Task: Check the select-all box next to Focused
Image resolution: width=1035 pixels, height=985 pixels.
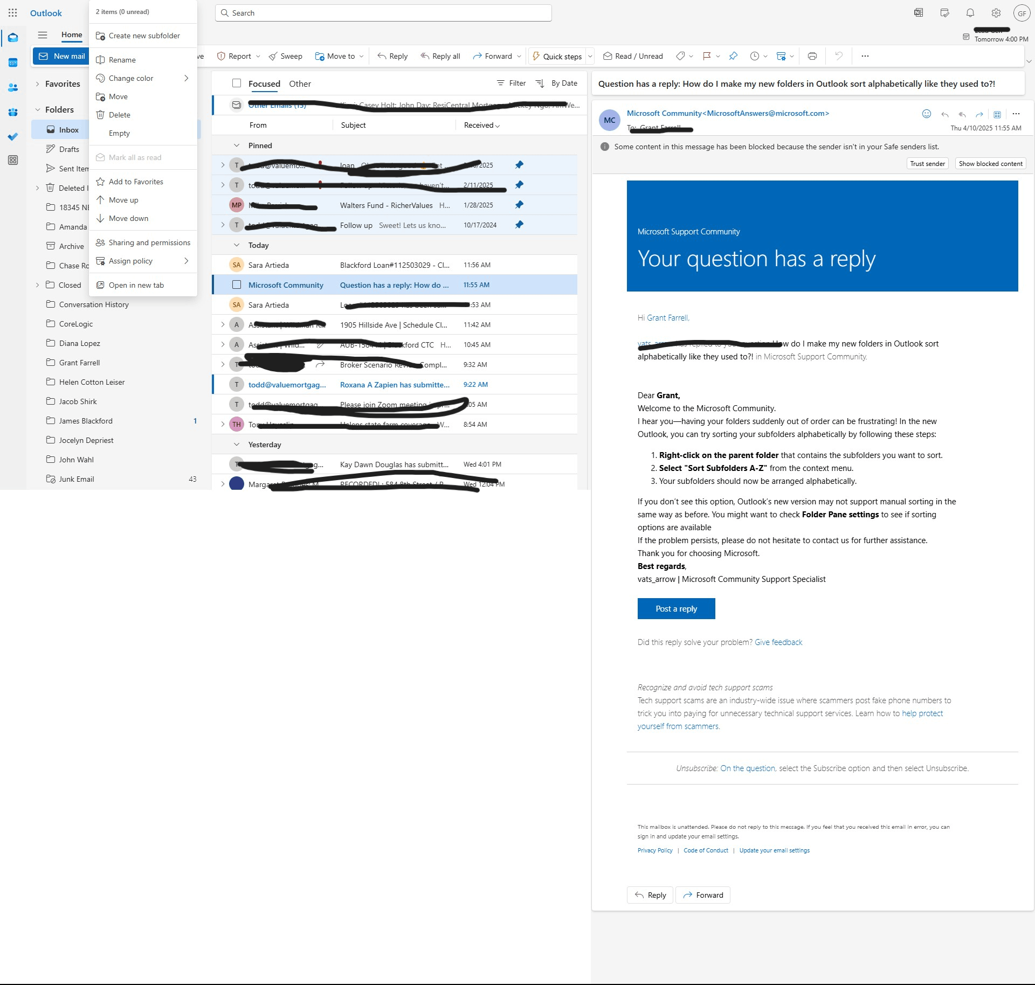Action: click(237, 83)
